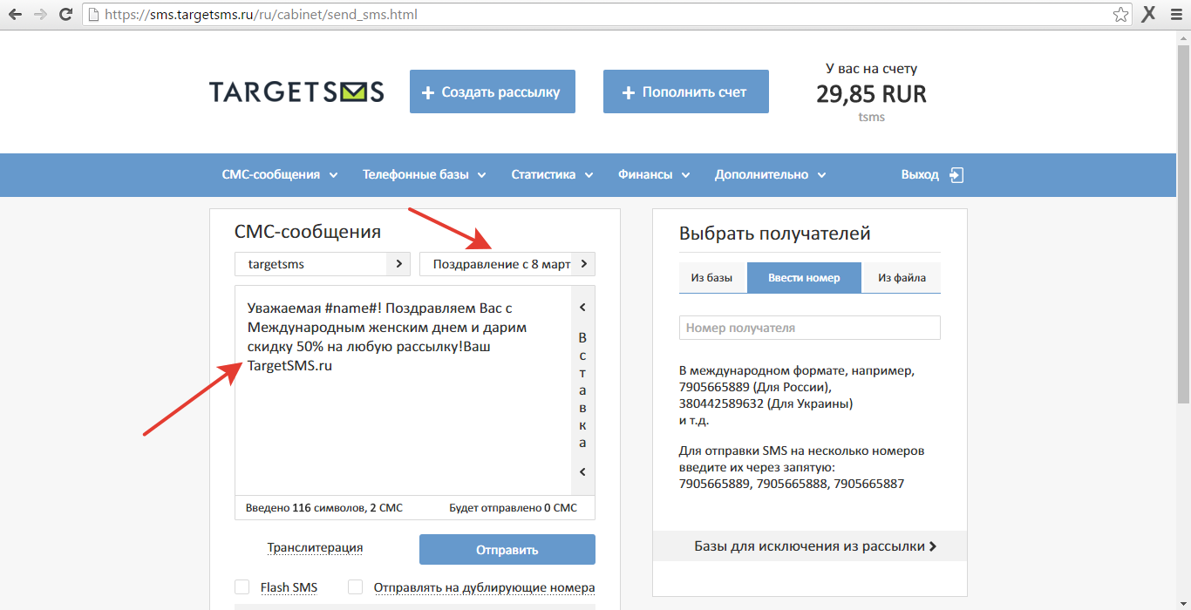Send the message with the Отправить button
The height and width of the screenshot is (610, 1191).
[507, 550]
